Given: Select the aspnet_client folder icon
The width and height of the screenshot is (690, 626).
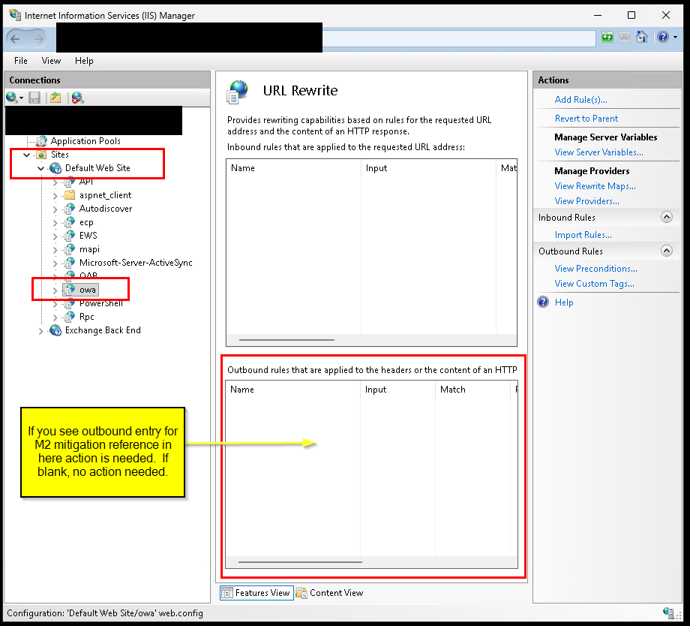Looking at the screenshot, I should (x=70, y=194).
